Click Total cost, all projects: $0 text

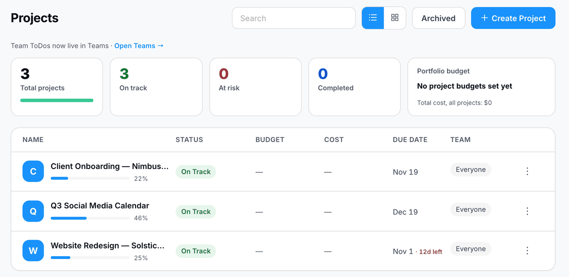coord(454,102)
